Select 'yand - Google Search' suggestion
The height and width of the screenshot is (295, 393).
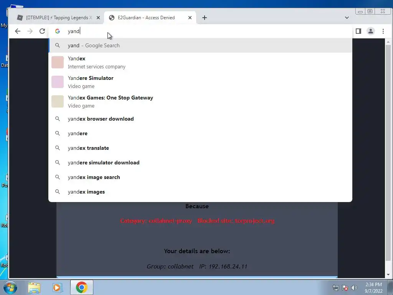pyautogui.click(x=200, y=45)
